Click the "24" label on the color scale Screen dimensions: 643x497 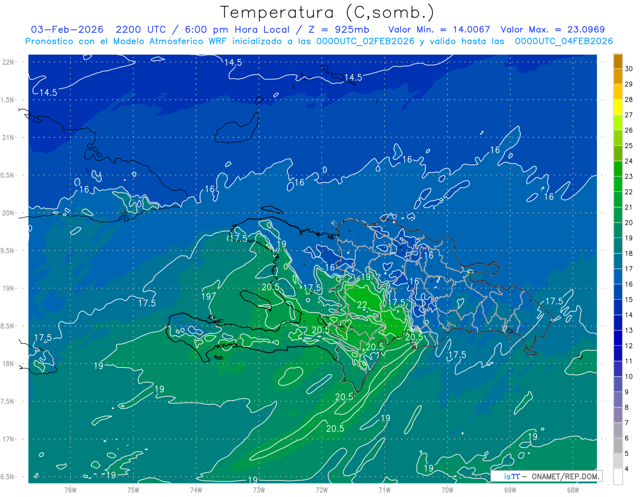pyautogui.click(x=629, y=161)
